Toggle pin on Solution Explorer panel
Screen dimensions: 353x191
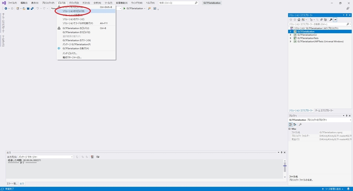point(347,15)
